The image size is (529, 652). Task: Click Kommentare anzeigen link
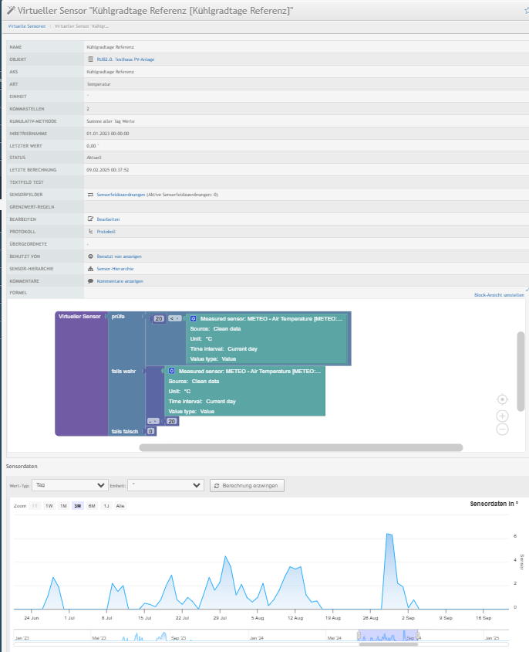click(x=120, y=281)
